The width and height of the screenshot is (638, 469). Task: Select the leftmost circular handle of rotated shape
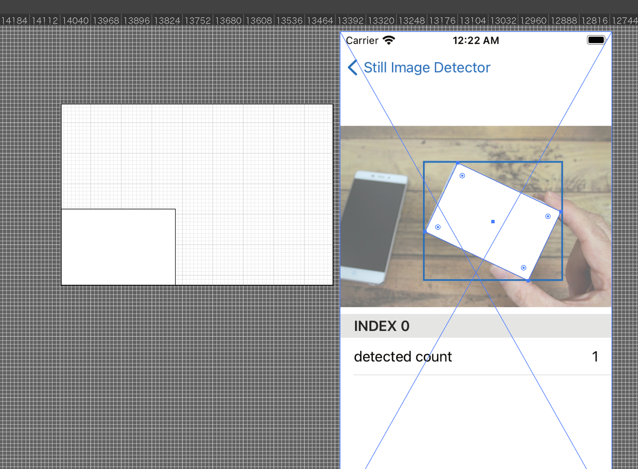438,227
